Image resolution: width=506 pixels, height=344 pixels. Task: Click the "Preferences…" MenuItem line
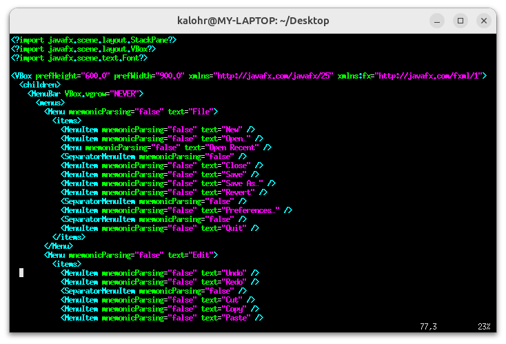[176, 210]
